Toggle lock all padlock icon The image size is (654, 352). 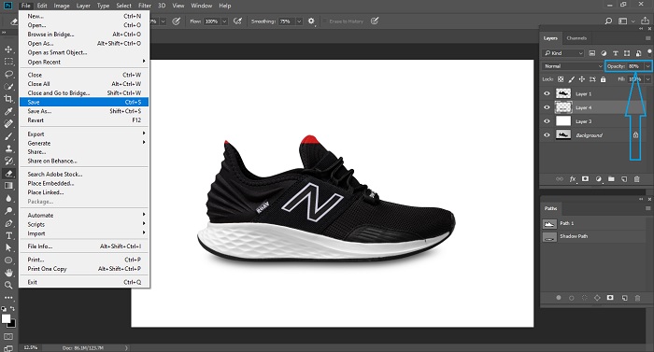click(x=604, y=79)
